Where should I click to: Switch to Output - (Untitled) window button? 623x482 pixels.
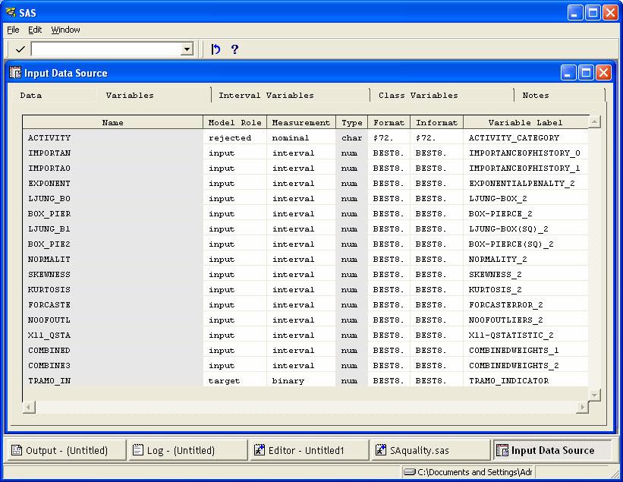pyautogui.click(x=65, y=450)
